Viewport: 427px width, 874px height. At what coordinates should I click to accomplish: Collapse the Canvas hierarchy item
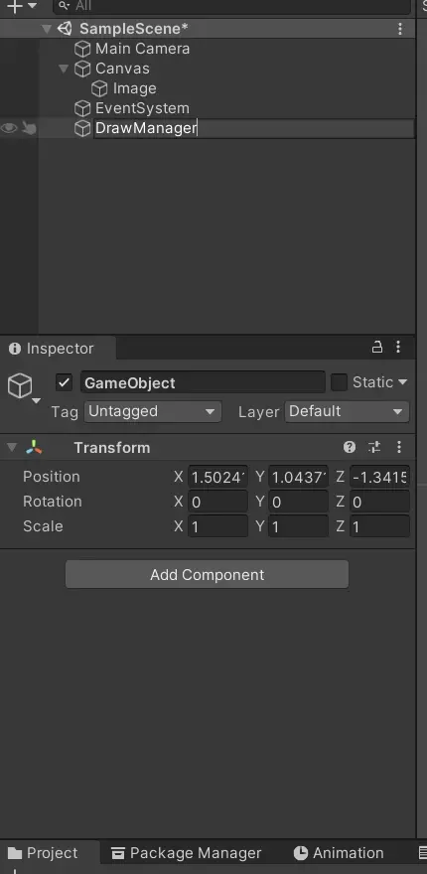click(64, 69)
